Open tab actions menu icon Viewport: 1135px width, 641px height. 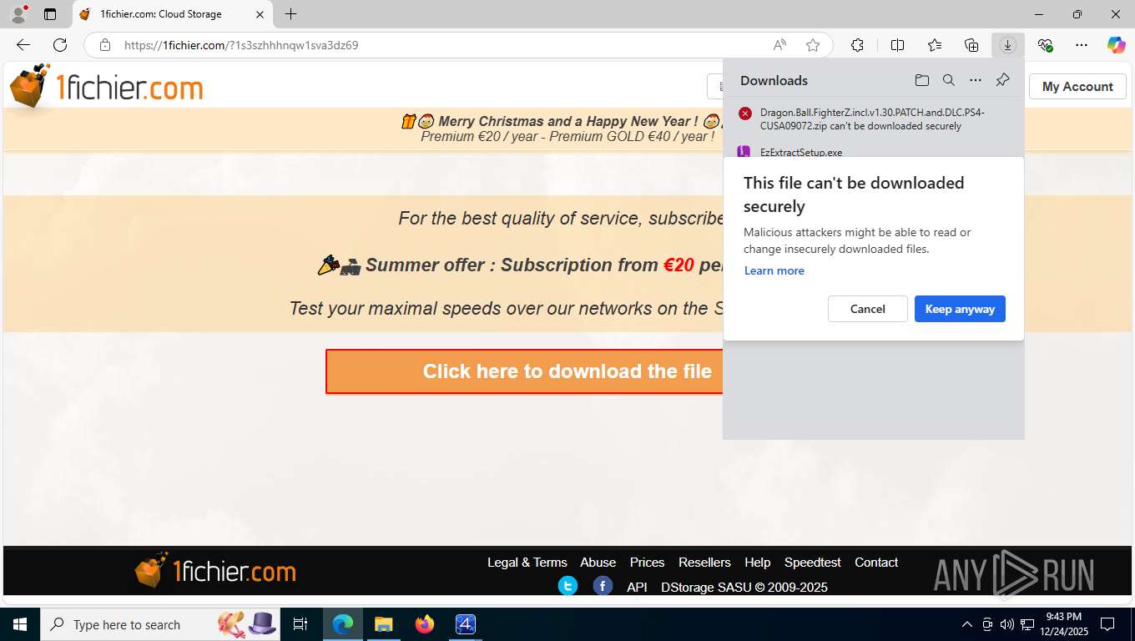tap(50, 14)
